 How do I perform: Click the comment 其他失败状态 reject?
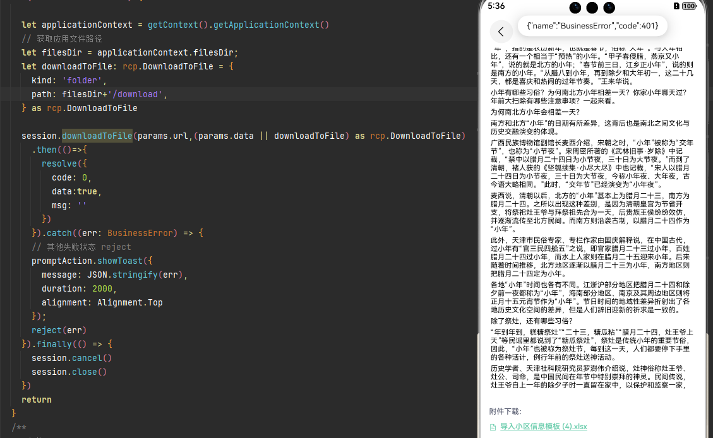point(81,247)
